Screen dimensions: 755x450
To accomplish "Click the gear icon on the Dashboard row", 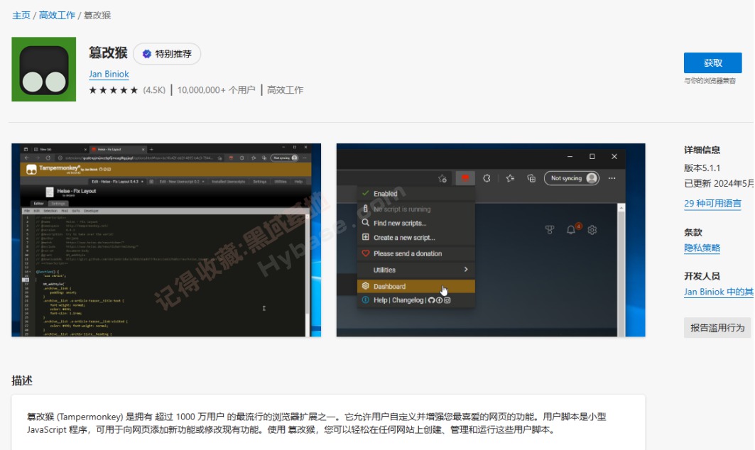I will point(366,286).
